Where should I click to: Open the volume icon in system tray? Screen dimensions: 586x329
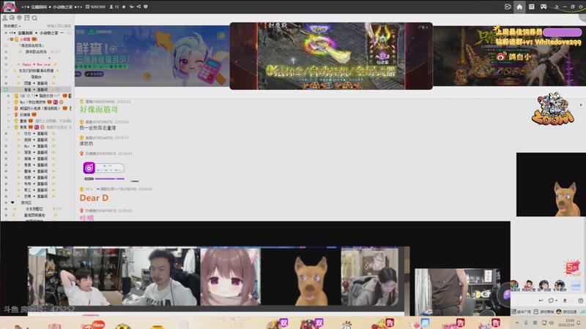pyautogui.click(x=552, y=322)
